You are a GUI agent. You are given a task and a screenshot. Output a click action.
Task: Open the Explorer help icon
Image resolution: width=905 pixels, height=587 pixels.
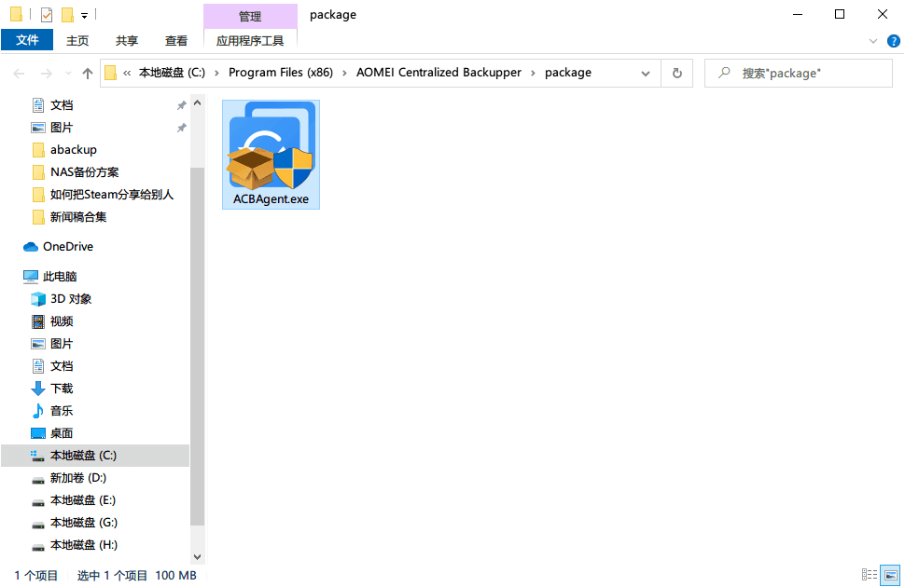point(893,41)
